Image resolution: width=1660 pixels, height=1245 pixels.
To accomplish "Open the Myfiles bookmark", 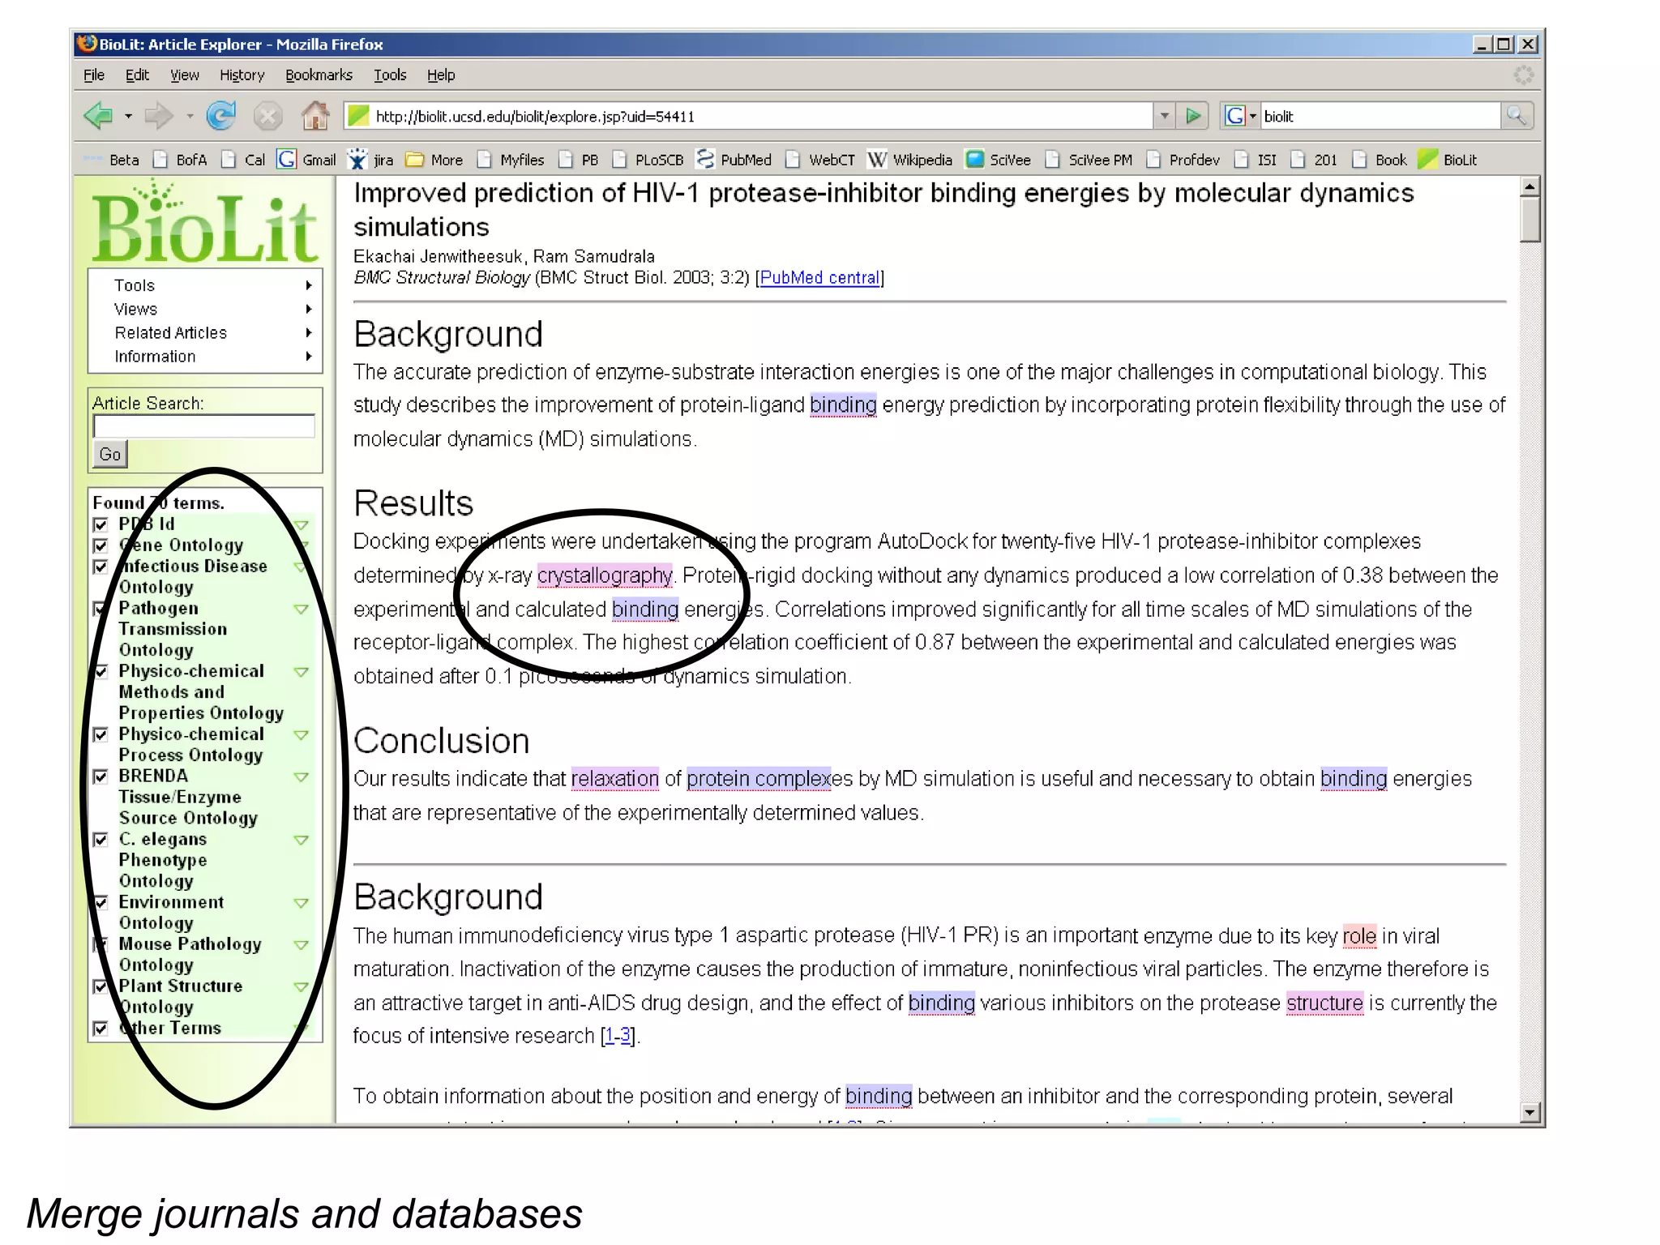I will pos(511,160).
